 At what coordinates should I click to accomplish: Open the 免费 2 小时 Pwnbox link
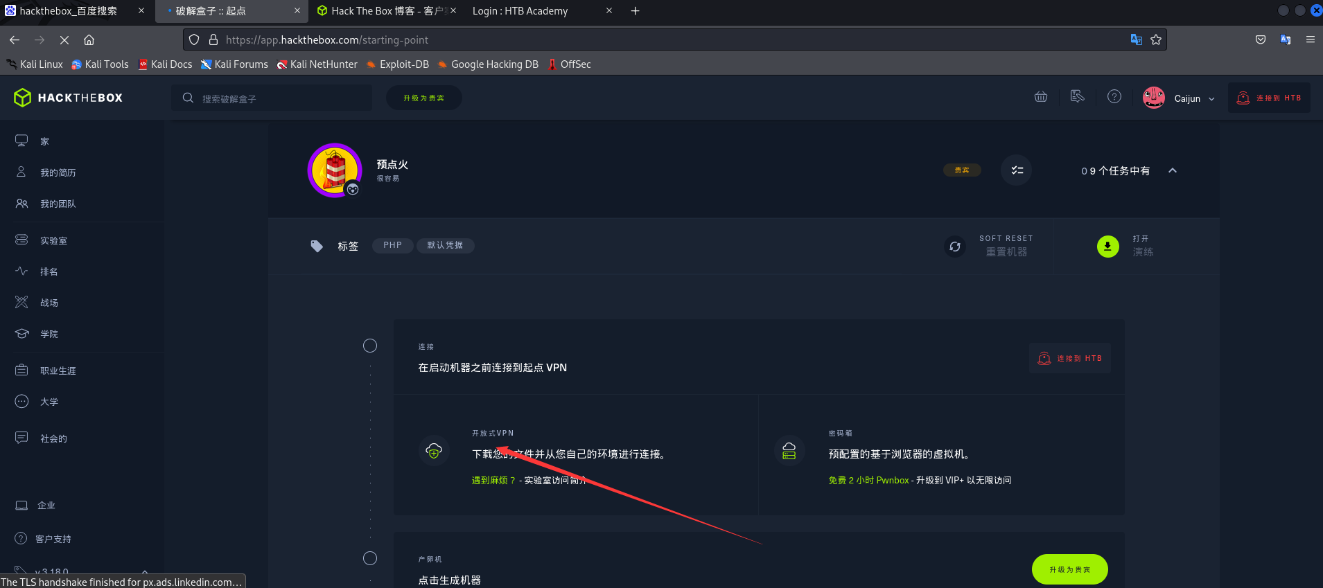point(868,481)
